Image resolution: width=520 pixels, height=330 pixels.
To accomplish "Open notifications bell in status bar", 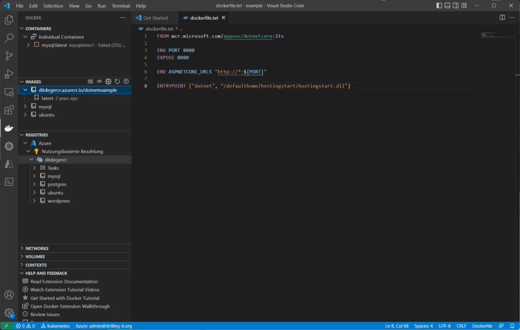I will (x=512, y=326).
